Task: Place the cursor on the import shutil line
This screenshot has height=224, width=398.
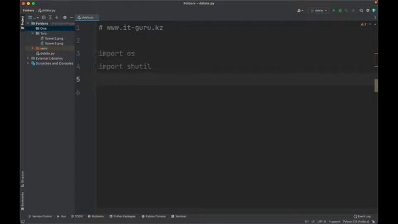Action: [125, 67]
